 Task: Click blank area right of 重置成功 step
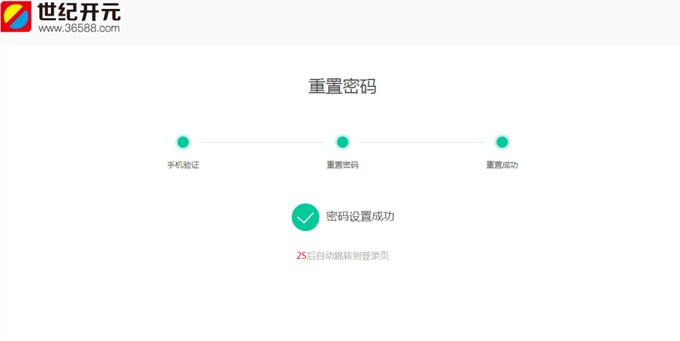(599, 150)
